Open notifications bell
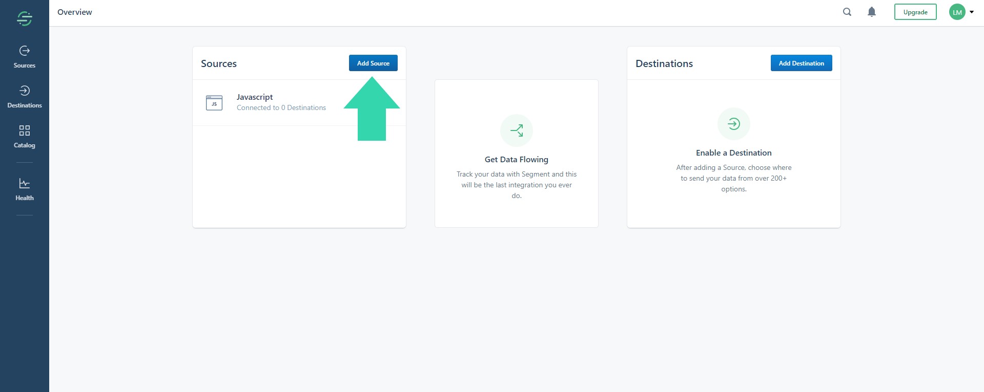The height and width of the screenshot is (392, 984). [x=871, y=12]
